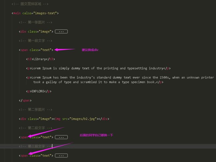Viewport: 216px width, 162px height.
Task: Click the EXPLORE paragraph line
Action: (39, 91)
